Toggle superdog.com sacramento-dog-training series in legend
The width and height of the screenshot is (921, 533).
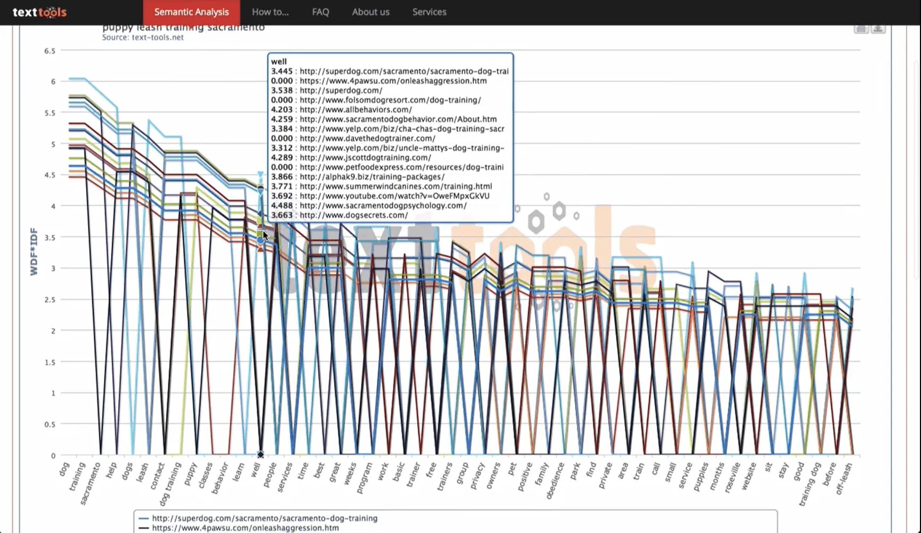click(264, 518)
